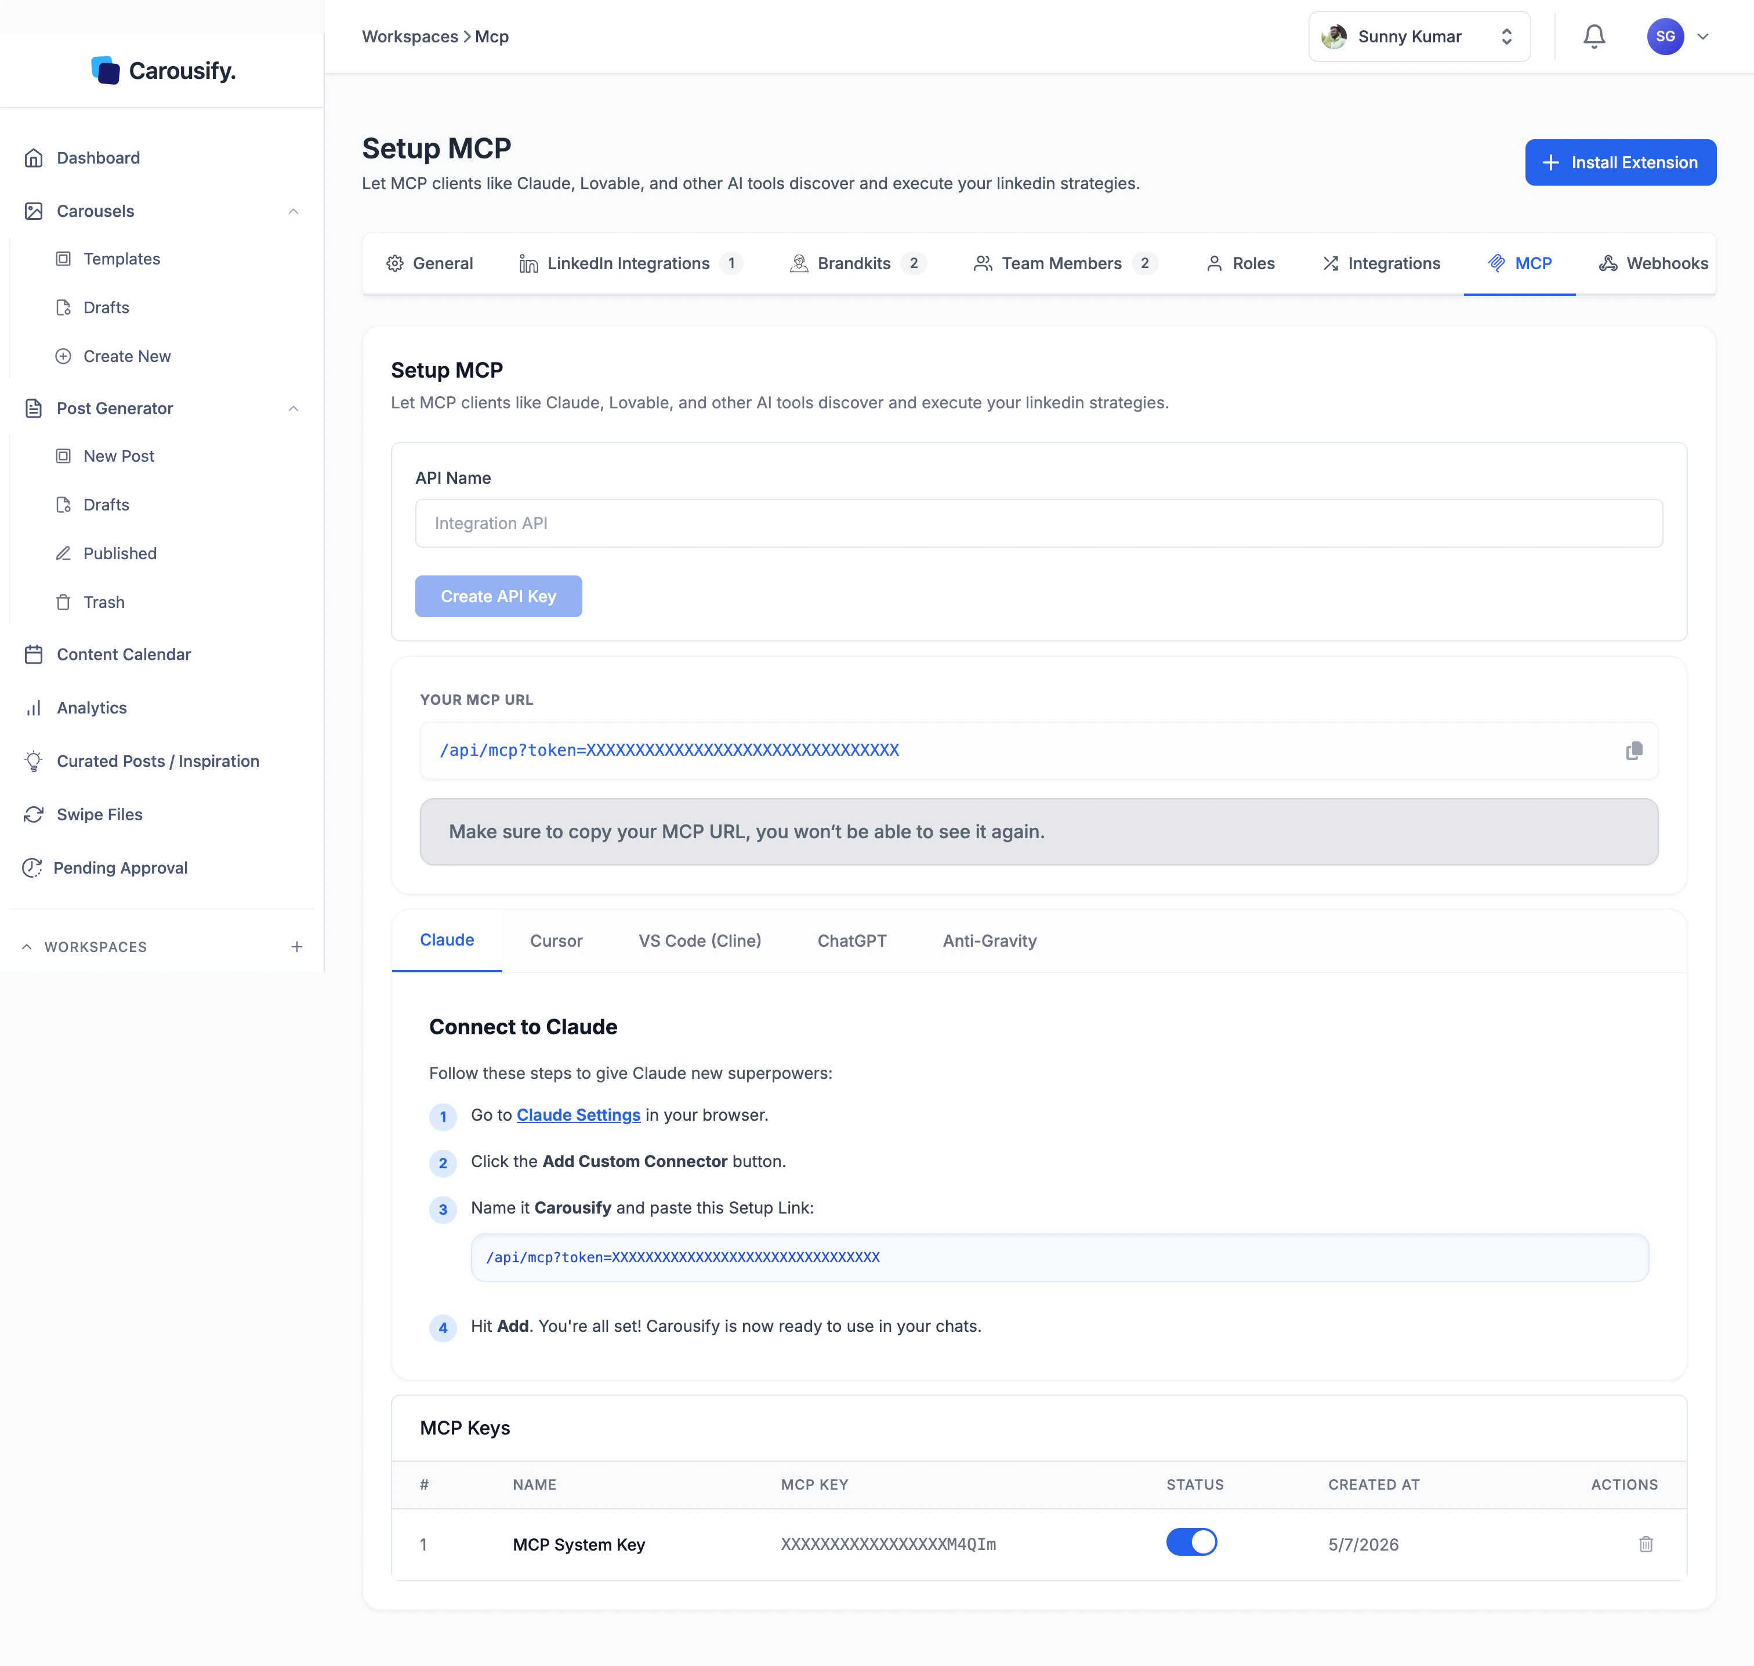Click the YOUR MCP URL code field
The height and width of the screenshot is (1666, 1754).
[1038, 751]
